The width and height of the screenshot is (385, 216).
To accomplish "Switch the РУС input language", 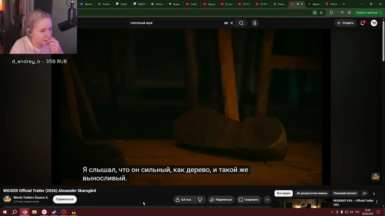I will [x=358, y=212].
